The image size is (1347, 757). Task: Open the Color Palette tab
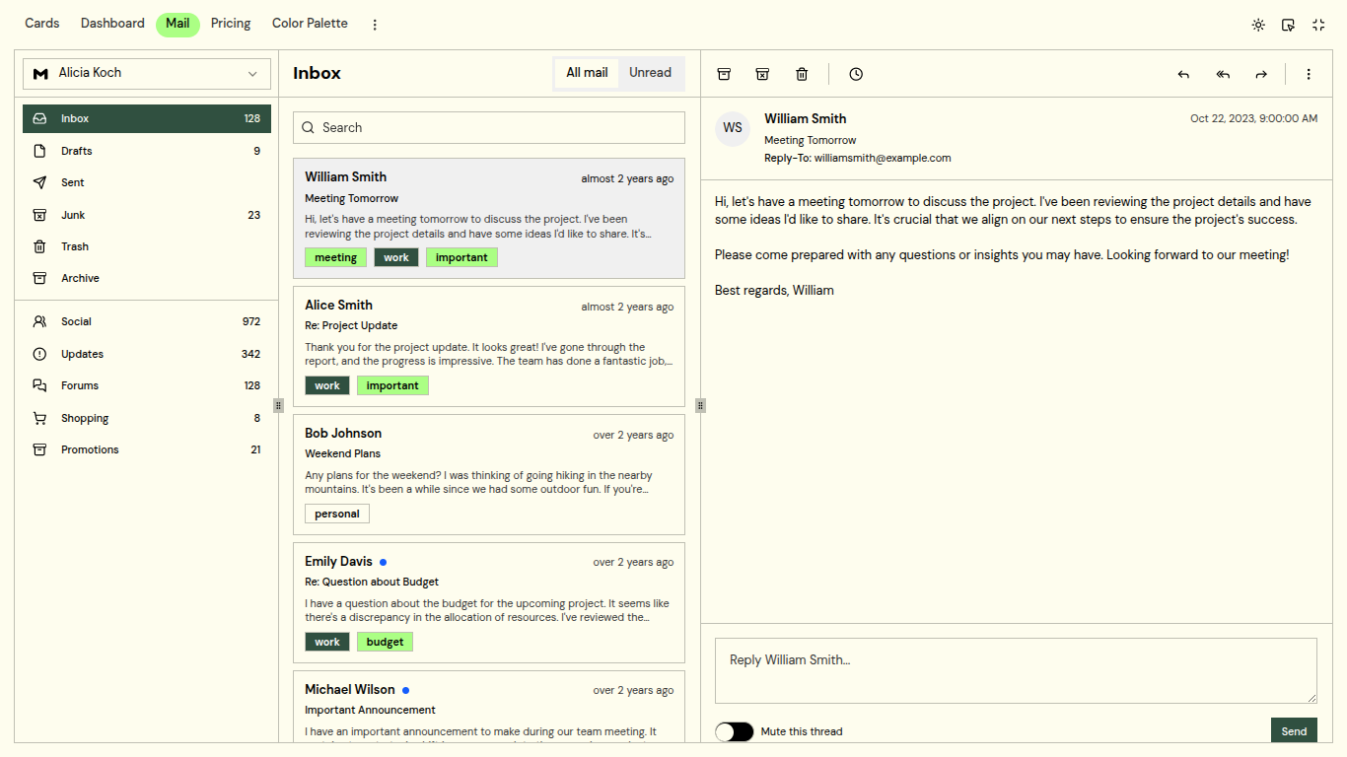point(310,24)
